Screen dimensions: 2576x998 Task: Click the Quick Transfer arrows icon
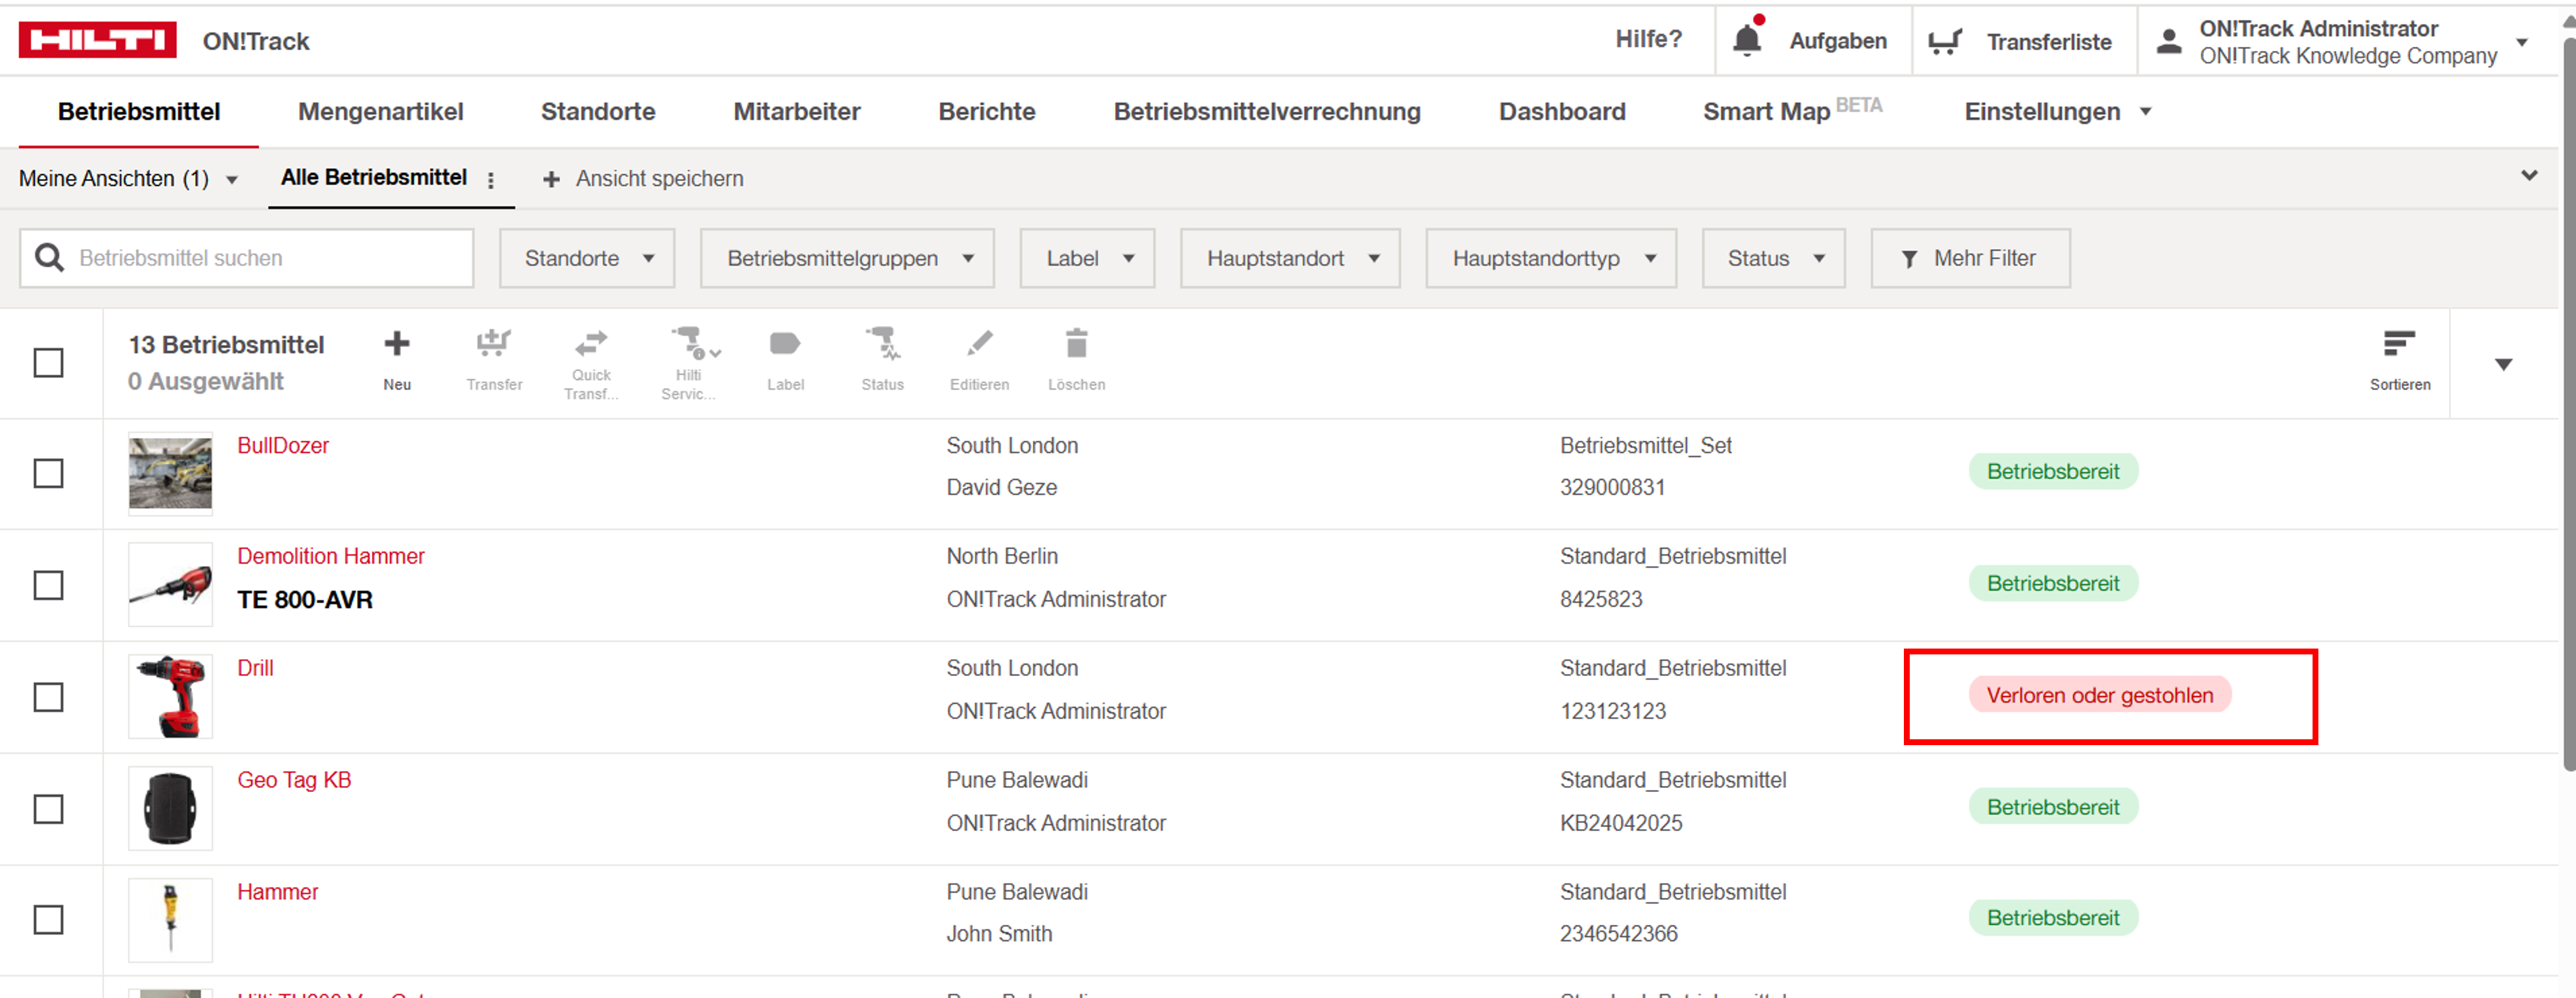click(591, 345)
